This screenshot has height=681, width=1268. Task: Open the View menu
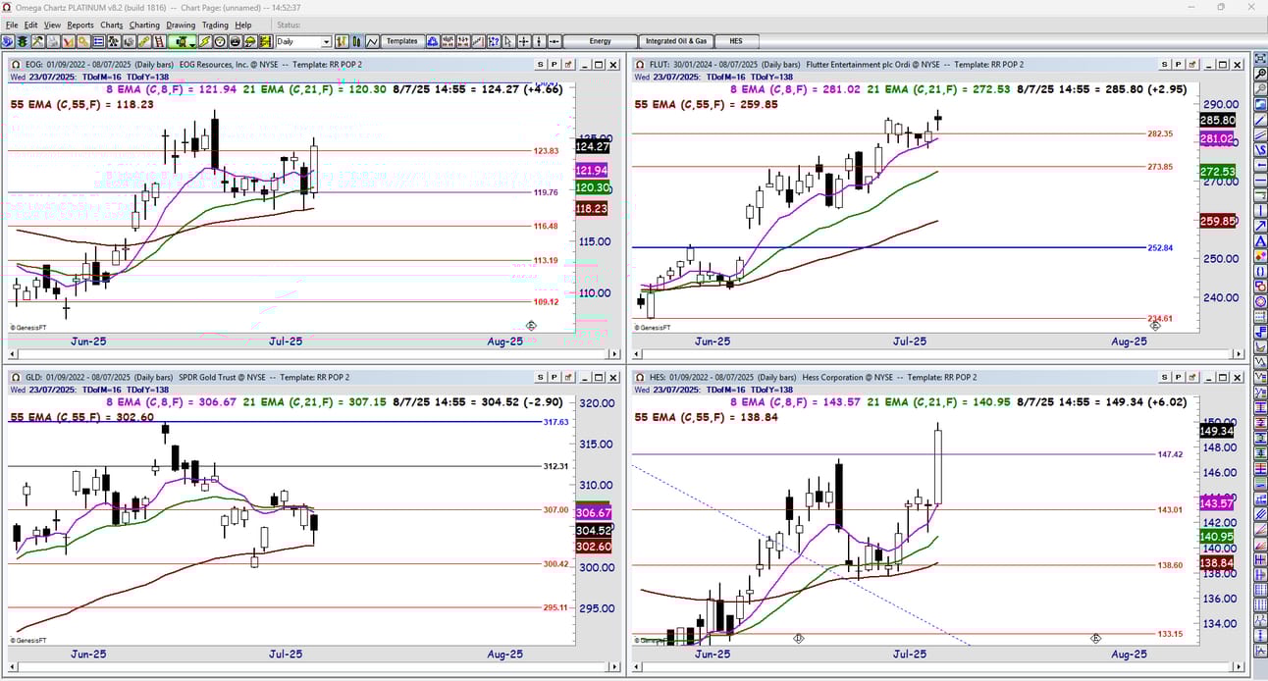coord(52,25)
